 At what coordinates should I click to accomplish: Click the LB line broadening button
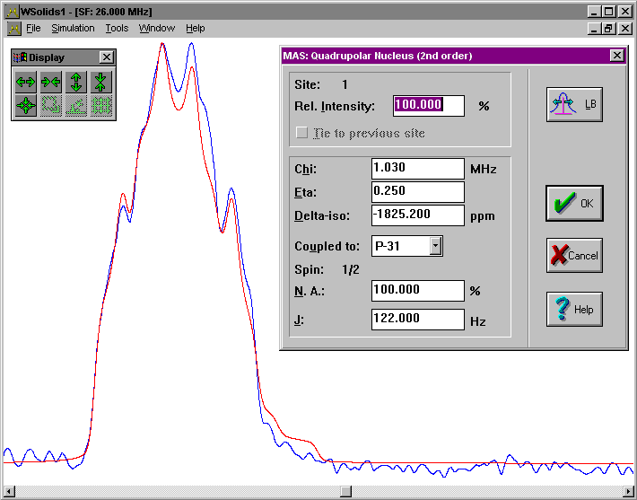click(574, 104)
